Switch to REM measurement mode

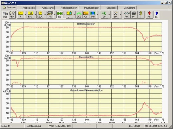click(12, 15)
